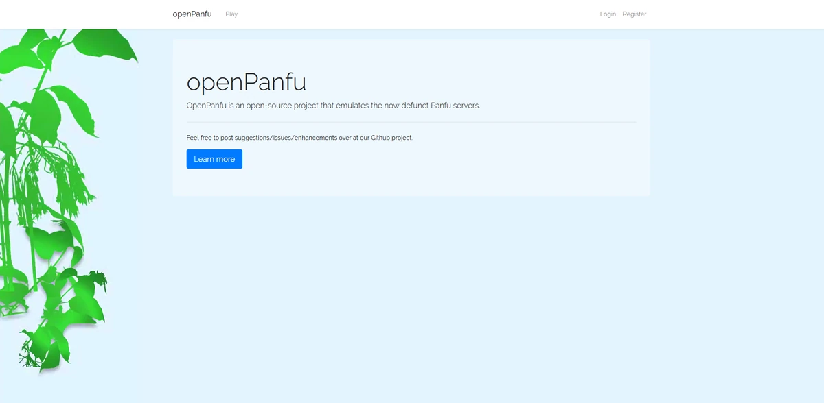Click the Register navbar entry
Image resolution: width=824 pixels, height=403 pixels.
[x=634, y=14]
